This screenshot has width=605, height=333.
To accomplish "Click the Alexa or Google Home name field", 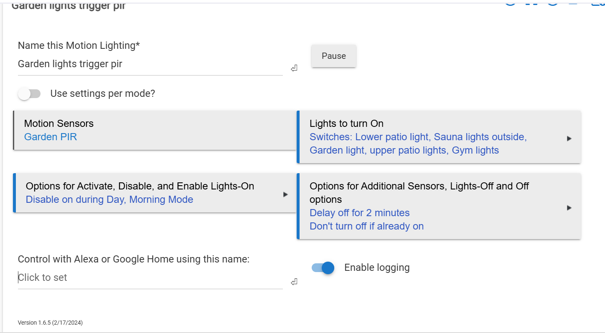I will pyautogui.click(x=150, y=278).
